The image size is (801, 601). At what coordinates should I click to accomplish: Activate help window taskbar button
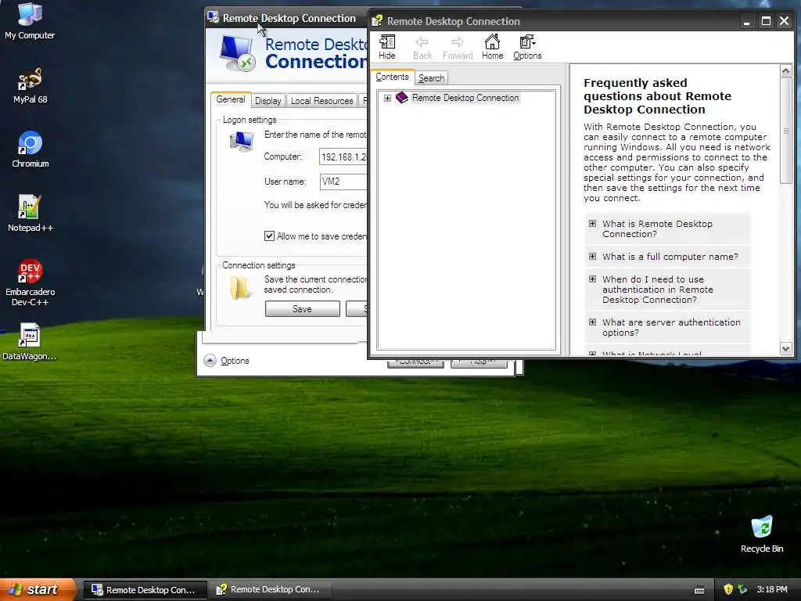(x=271, y=590)
